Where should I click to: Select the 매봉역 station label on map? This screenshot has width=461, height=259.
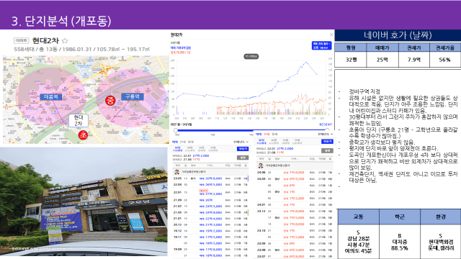51,96
